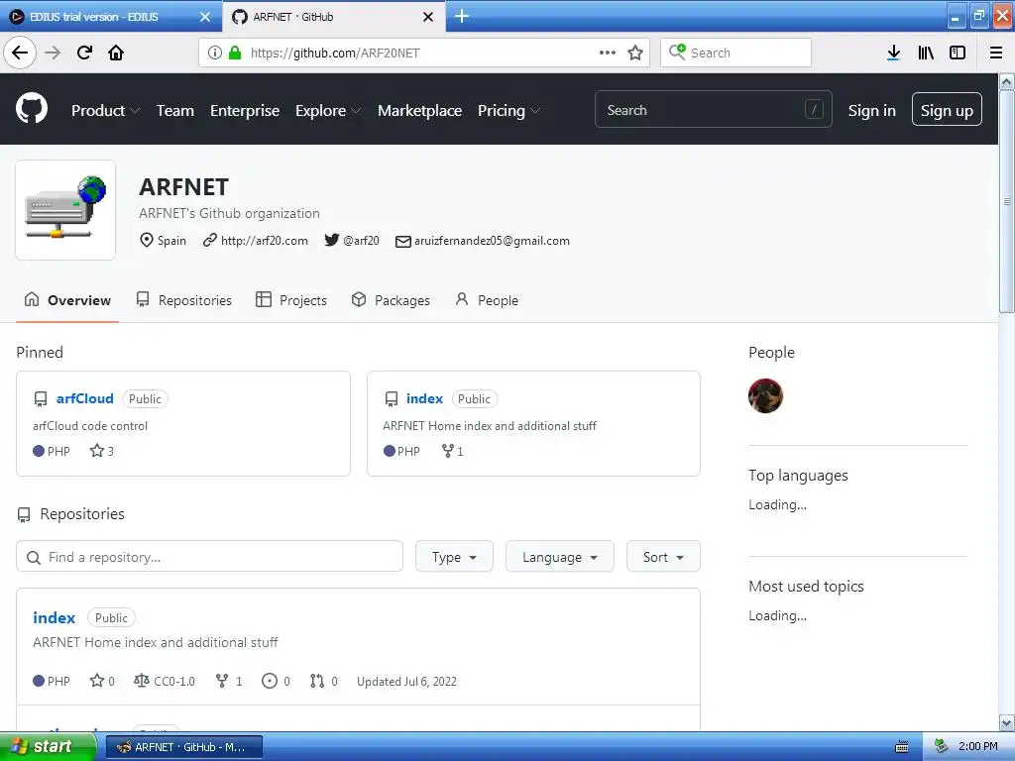Click the star count on arfCloud card
This screenshot has width=1015, height=761.
pos(102,451)
